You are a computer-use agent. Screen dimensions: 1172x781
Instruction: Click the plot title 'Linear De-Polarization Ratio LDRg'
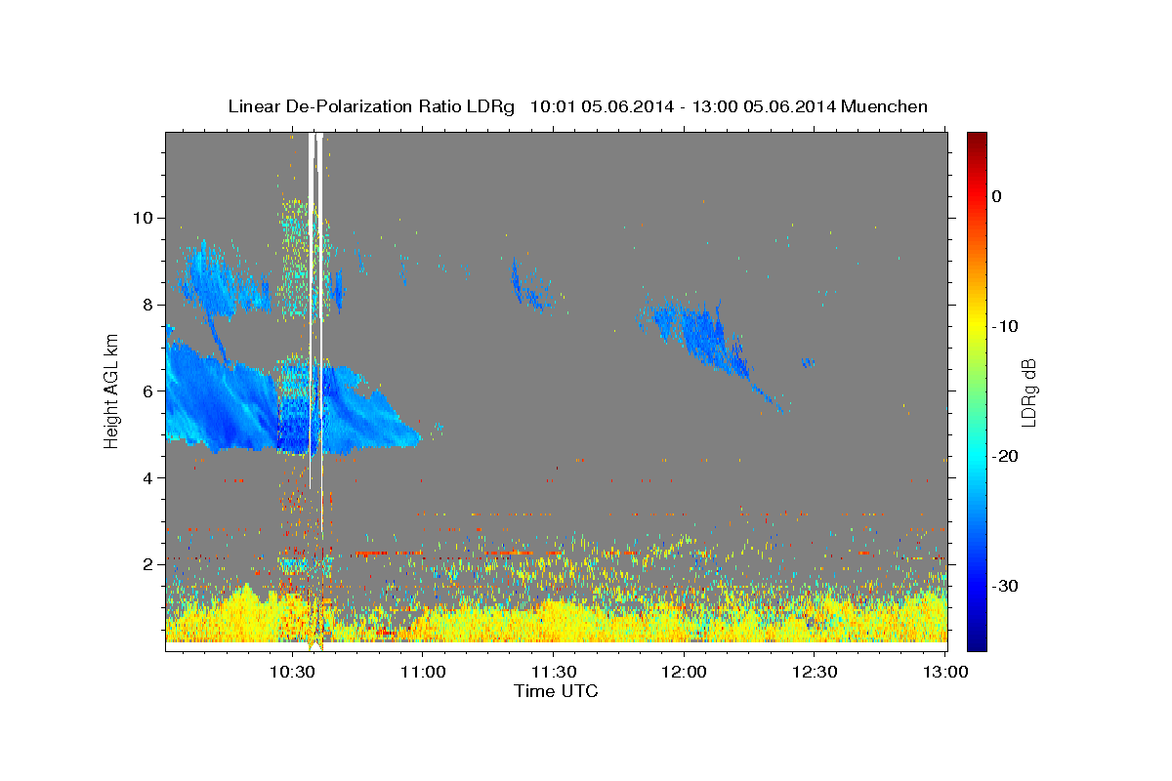pyautogui.click(x=371, y=106)
